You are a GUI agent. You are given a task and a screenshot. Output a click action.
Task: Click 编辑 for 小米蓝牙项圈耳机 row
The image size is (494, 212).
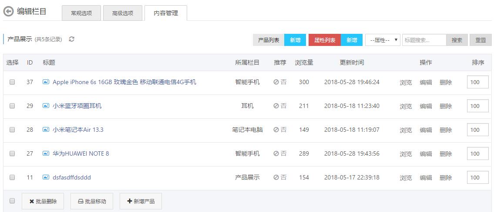tap(426, 106)
